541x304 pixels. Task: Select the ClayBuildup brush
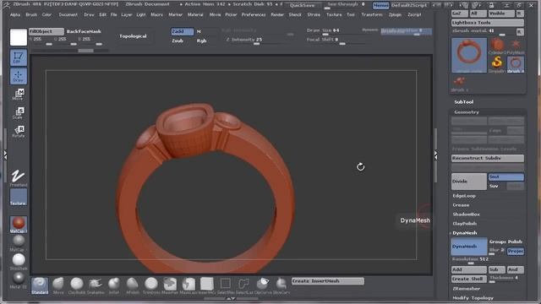point(77,285)
